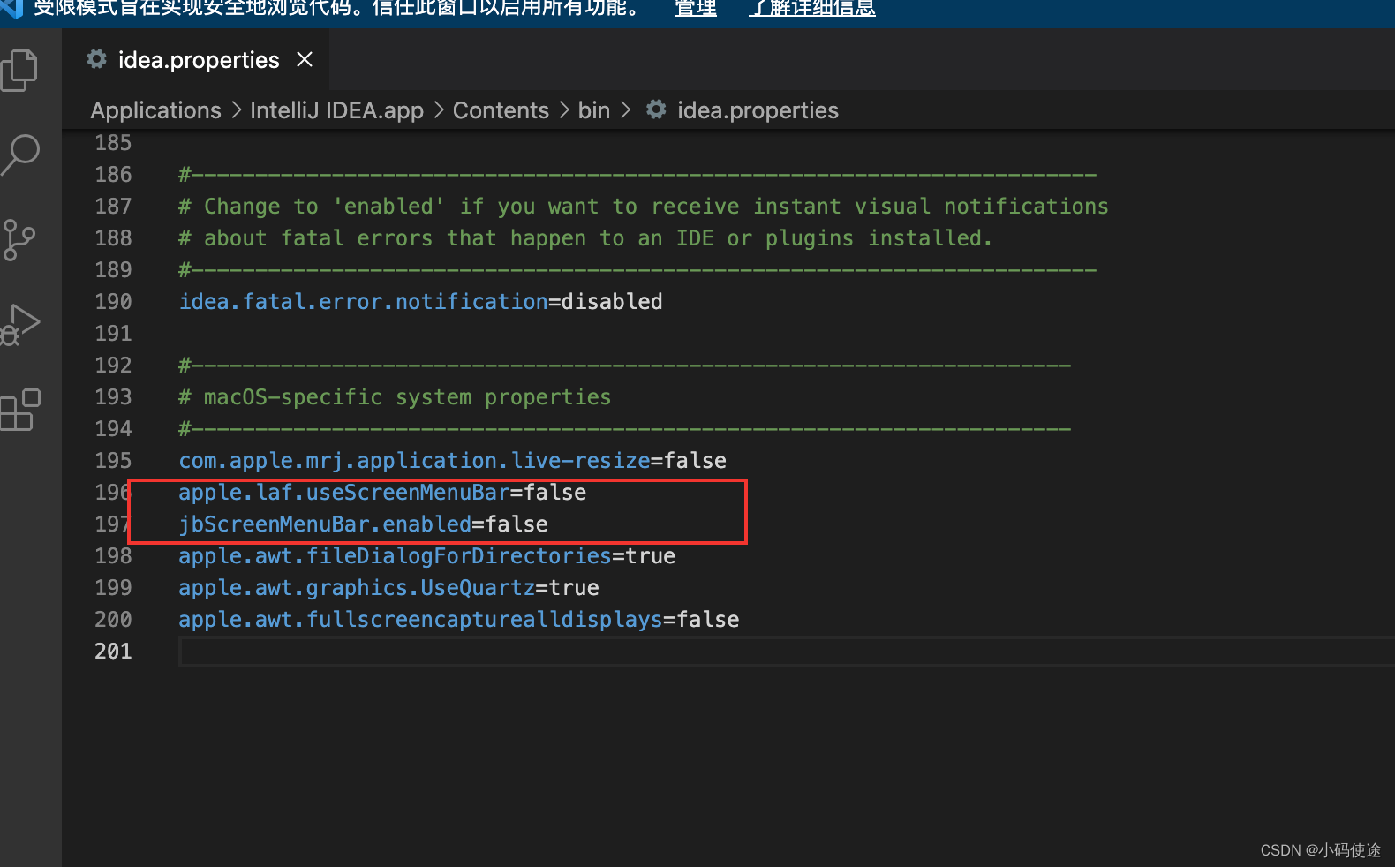Image resolution: width=1395 pixels, height=867 pixels.
Task: Click the chevron after bin breadcrumb
Action: (x=626, y=110)
